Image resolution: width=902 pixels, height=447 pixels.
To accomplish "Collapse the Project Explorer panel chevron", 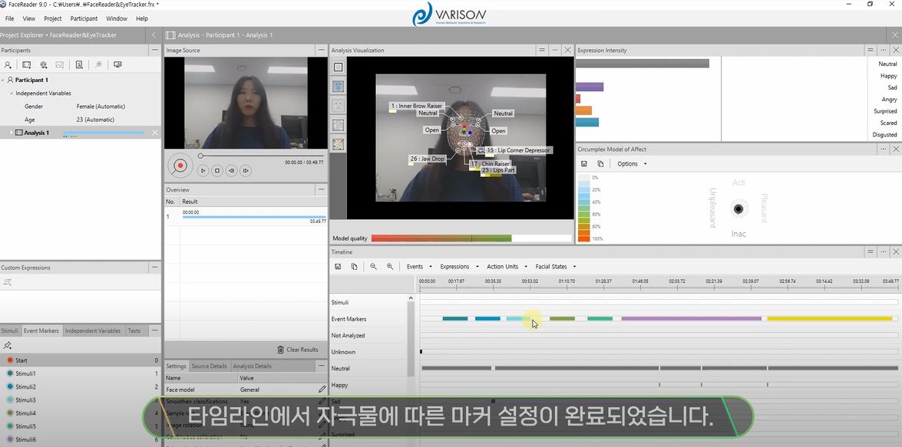I will click(154, 35).
